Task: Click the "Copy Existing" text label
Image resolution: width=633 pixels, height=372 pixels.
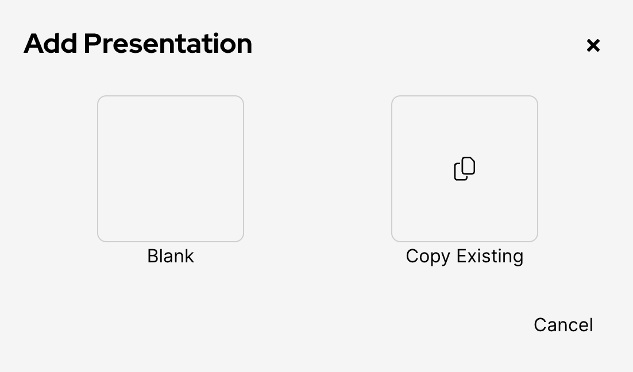Action: (464, 256)
